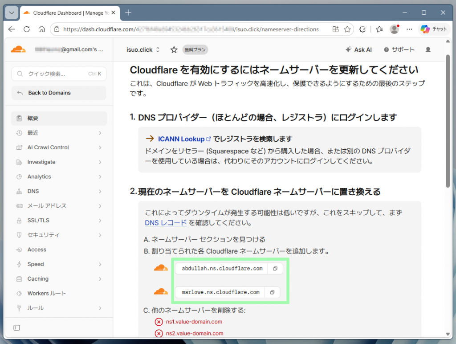Open the DNS sidebar item
The width and height of the screenshot is (456, 344).
[x=59, y=191]
